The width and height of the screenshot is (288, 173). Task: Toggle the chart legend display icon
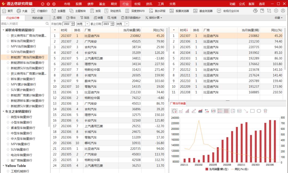pyautogui.click(x=219, y=111)
